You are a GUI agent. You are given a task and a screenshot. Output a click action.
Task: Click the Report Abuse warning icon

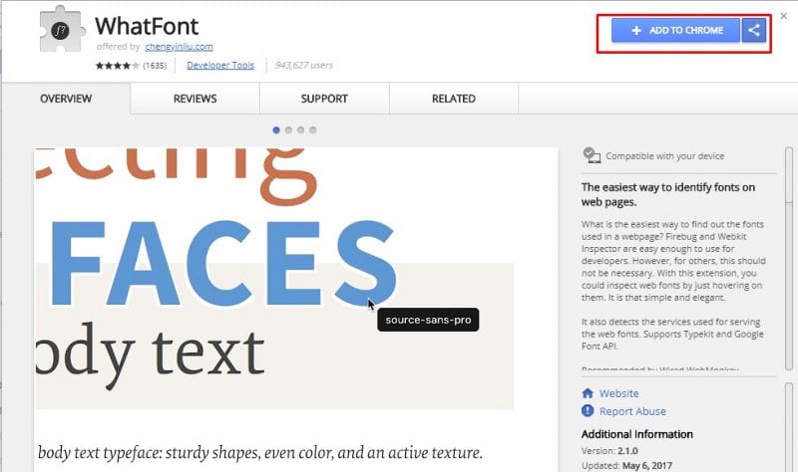[x=588, y=411]
